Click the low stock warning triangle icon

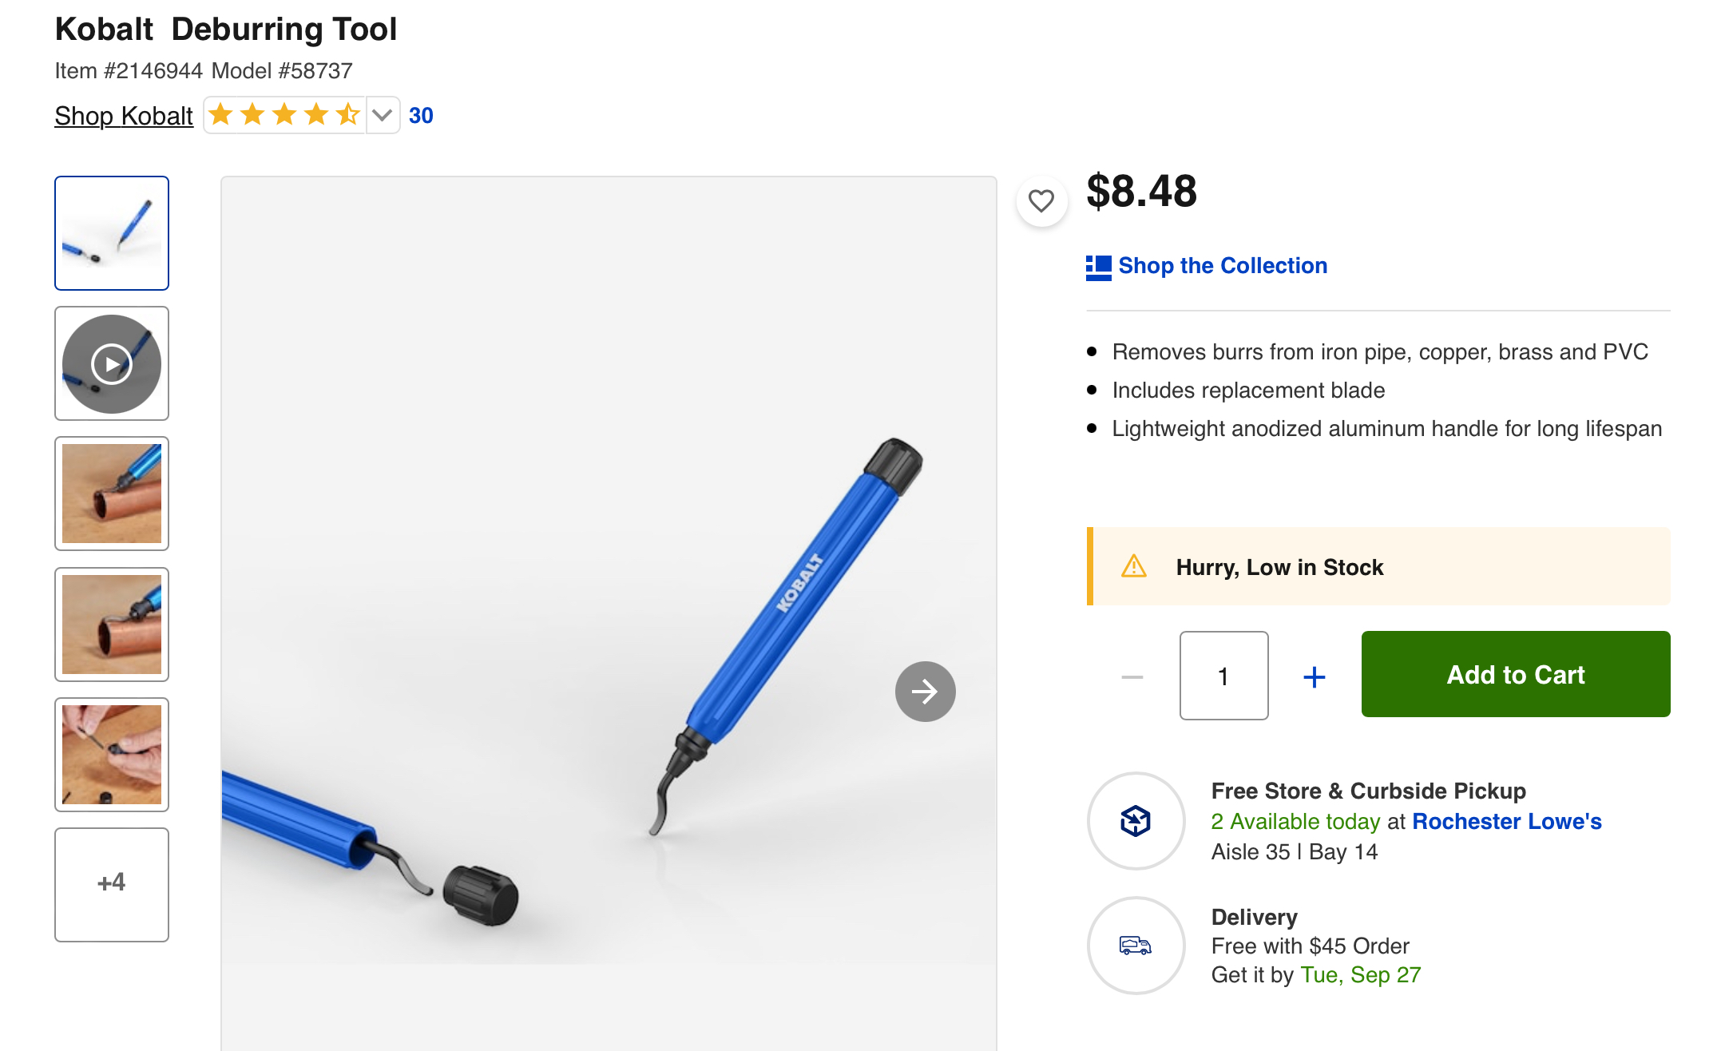[1133, 566]
